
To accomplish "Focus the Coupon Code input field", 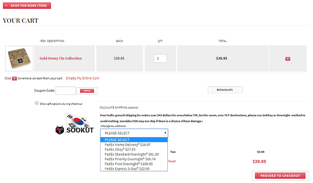I will [x=66, y=91].
